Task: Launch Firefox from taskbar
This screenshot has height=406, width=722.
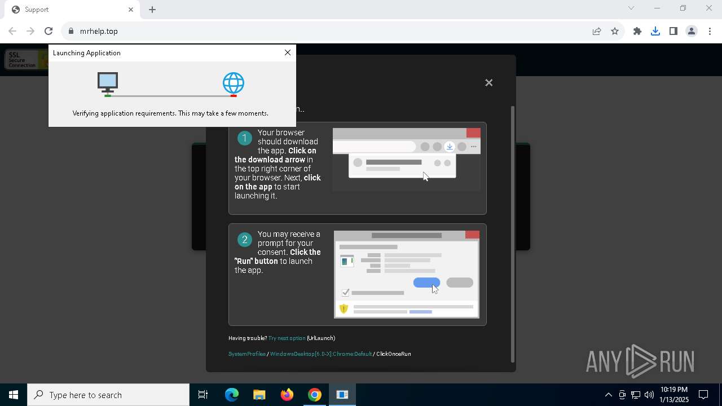Action: point(287,395)
